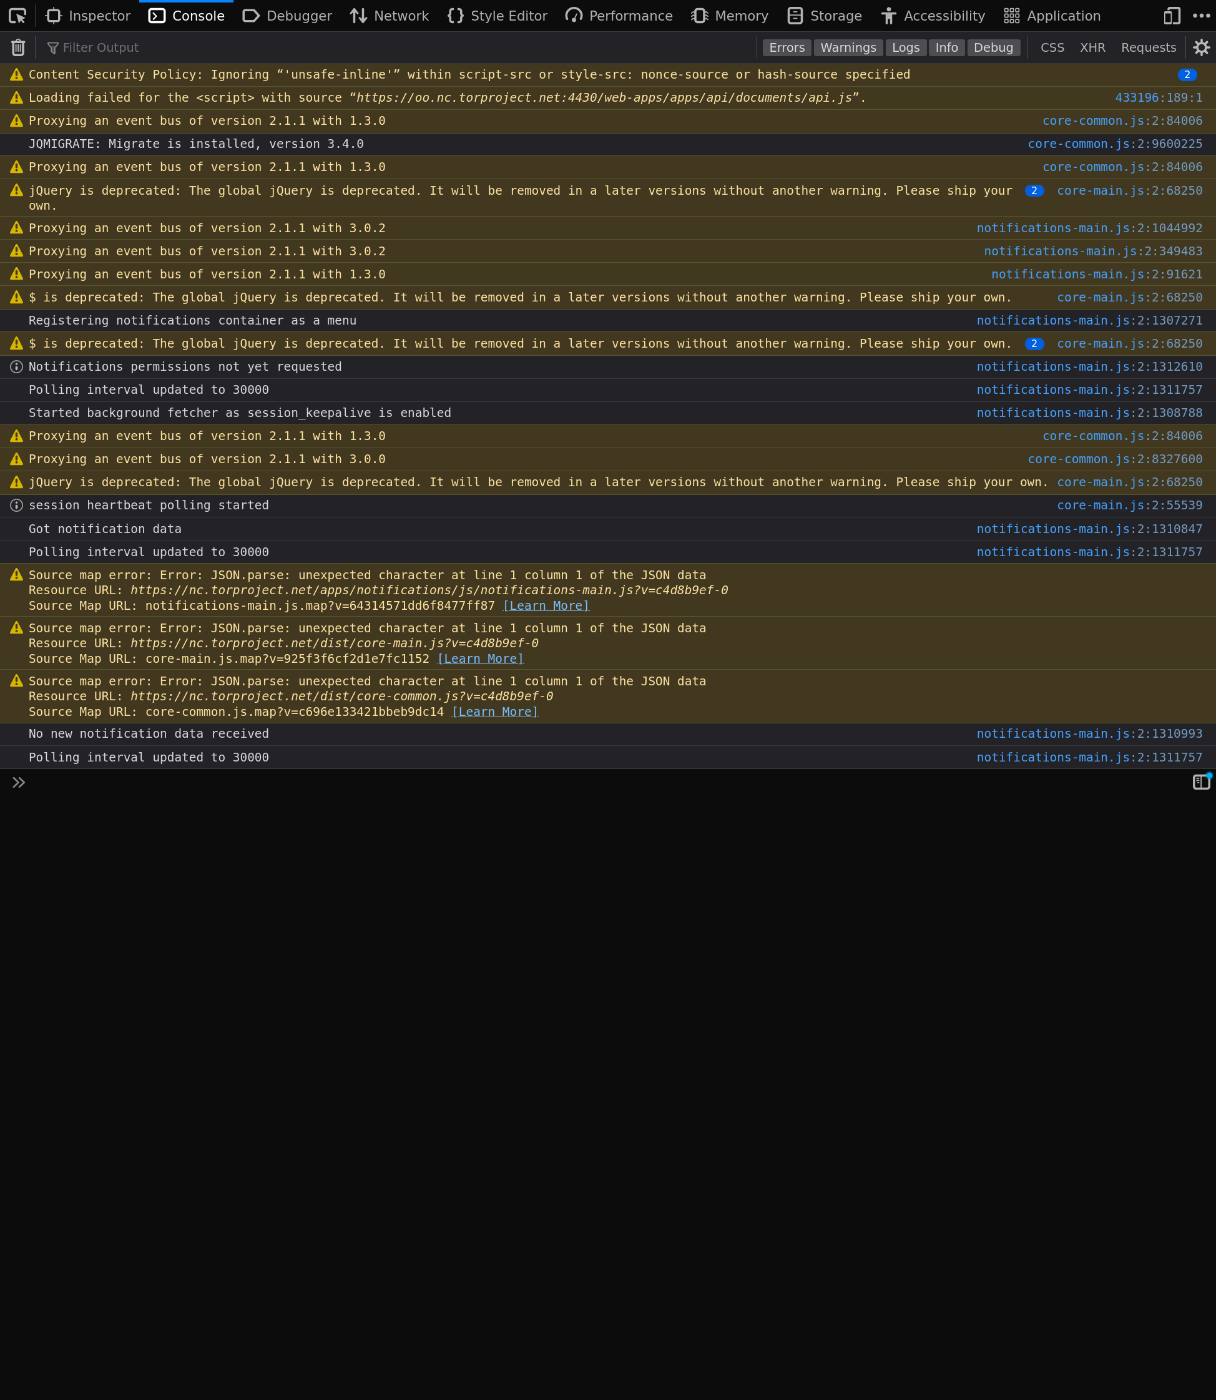The height and width of the screenshot is (1400, 1216).
Task: Open Learn More link for core-main.js map
Action: point(481,659)
